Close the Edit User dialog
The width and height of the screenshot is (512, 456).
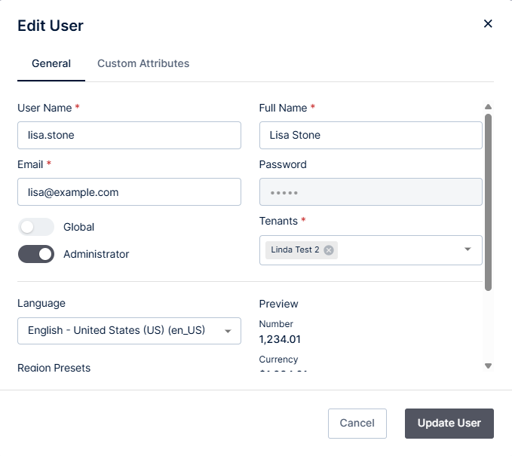pyautogui.click(x=488, y=23)
